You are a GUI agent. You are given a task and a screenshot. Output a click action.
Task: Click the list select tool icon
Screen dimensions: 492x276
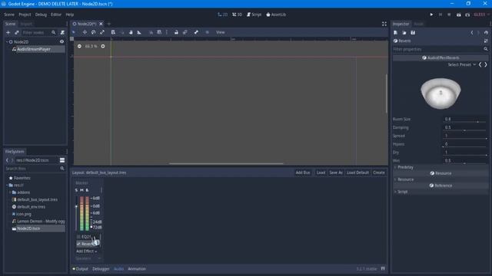[113, 32]
